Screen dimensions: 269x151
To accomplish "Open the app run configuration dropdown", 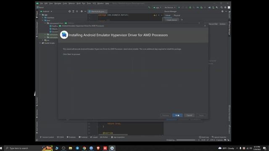I will click(157, 8).
